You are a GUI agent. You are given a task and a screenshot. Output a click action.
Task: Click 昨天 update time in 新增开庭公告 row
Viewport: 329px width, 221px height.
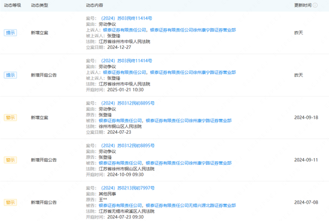(298, 75)
